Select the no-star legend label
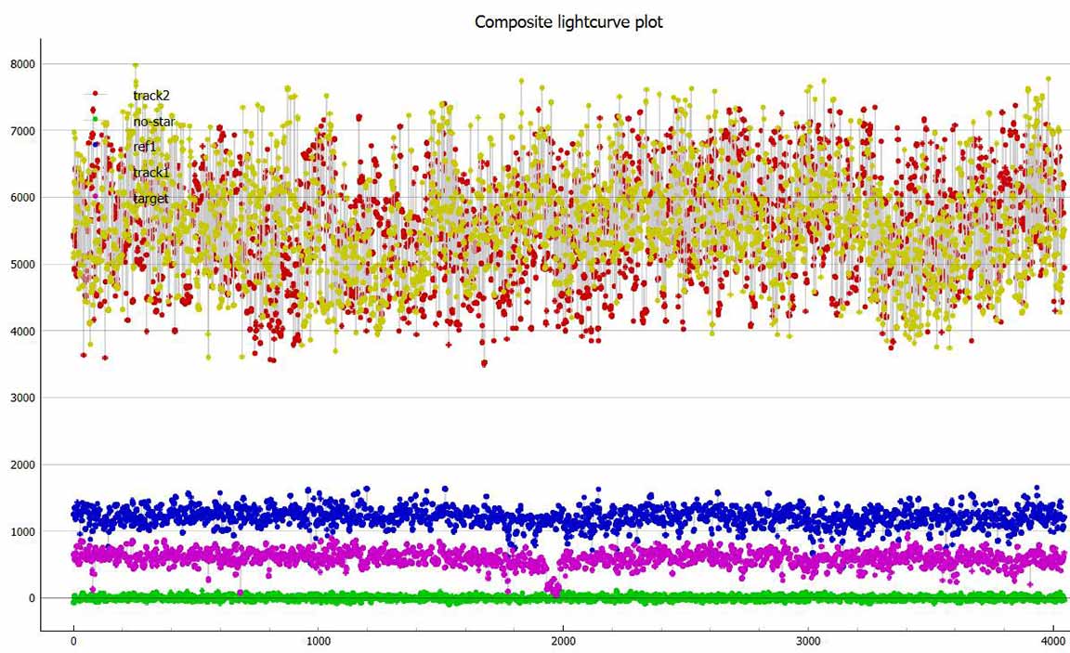 point(153,121)
